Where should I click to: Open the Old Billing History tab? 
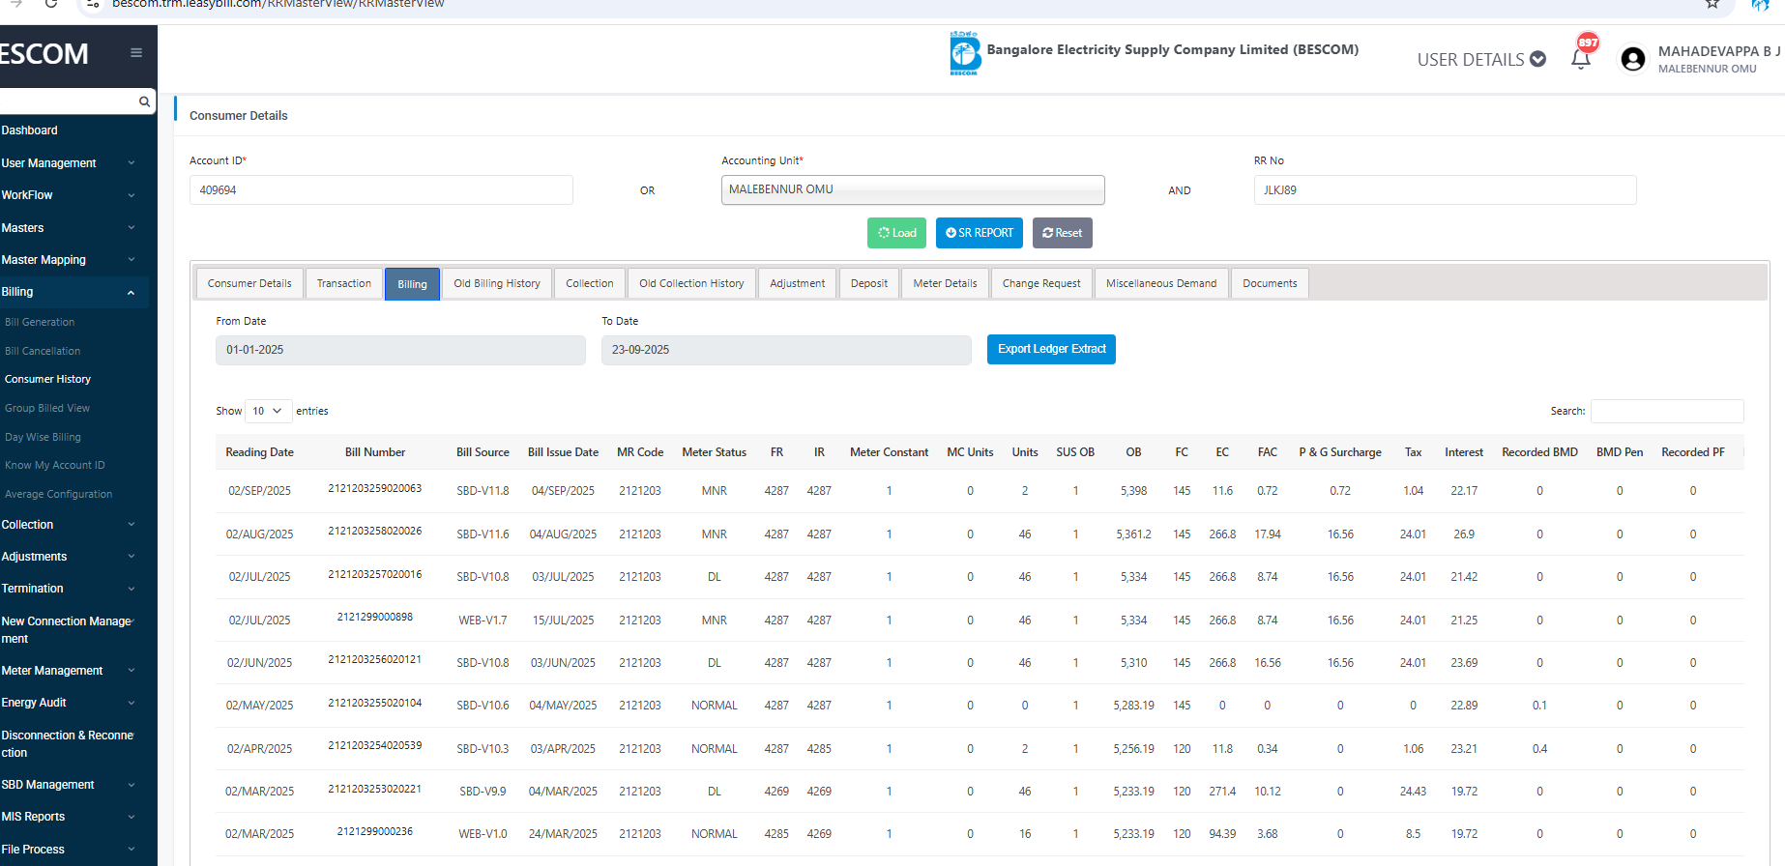[497, 283]
